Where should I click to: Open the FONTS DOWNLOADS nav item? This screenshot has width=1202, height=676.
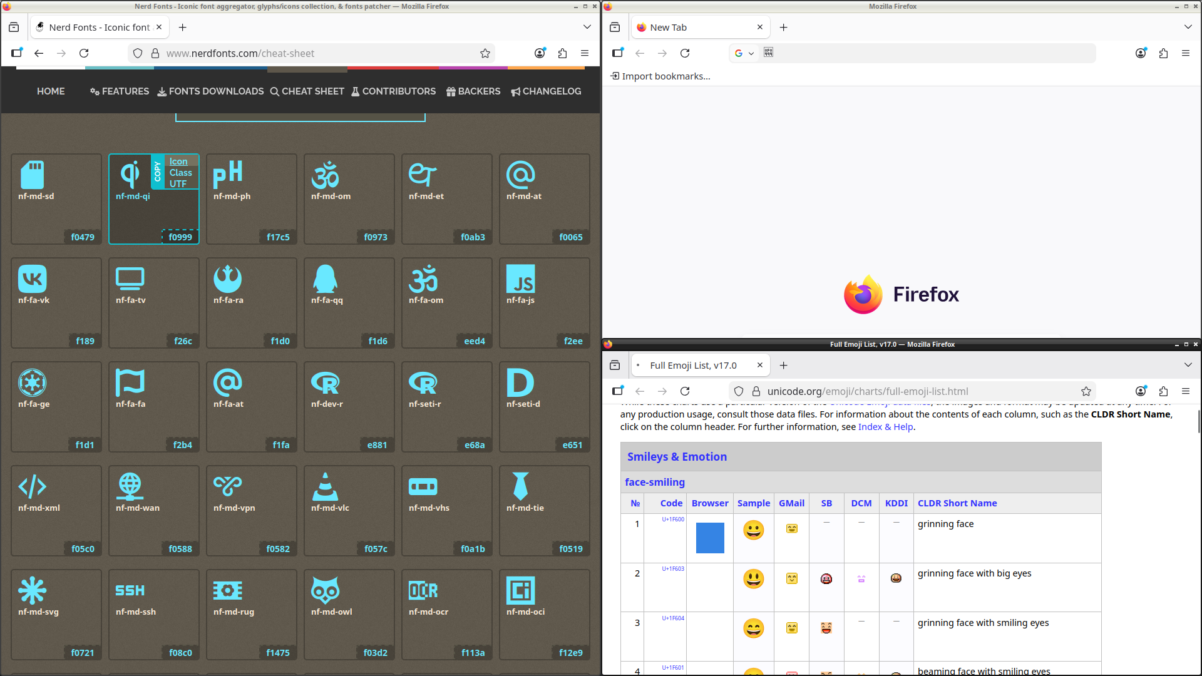(x=210, y=91)
